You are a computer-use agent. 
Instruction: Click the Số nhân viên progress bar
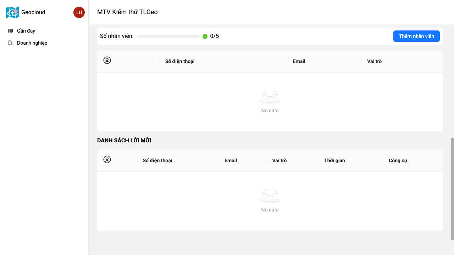168,36
